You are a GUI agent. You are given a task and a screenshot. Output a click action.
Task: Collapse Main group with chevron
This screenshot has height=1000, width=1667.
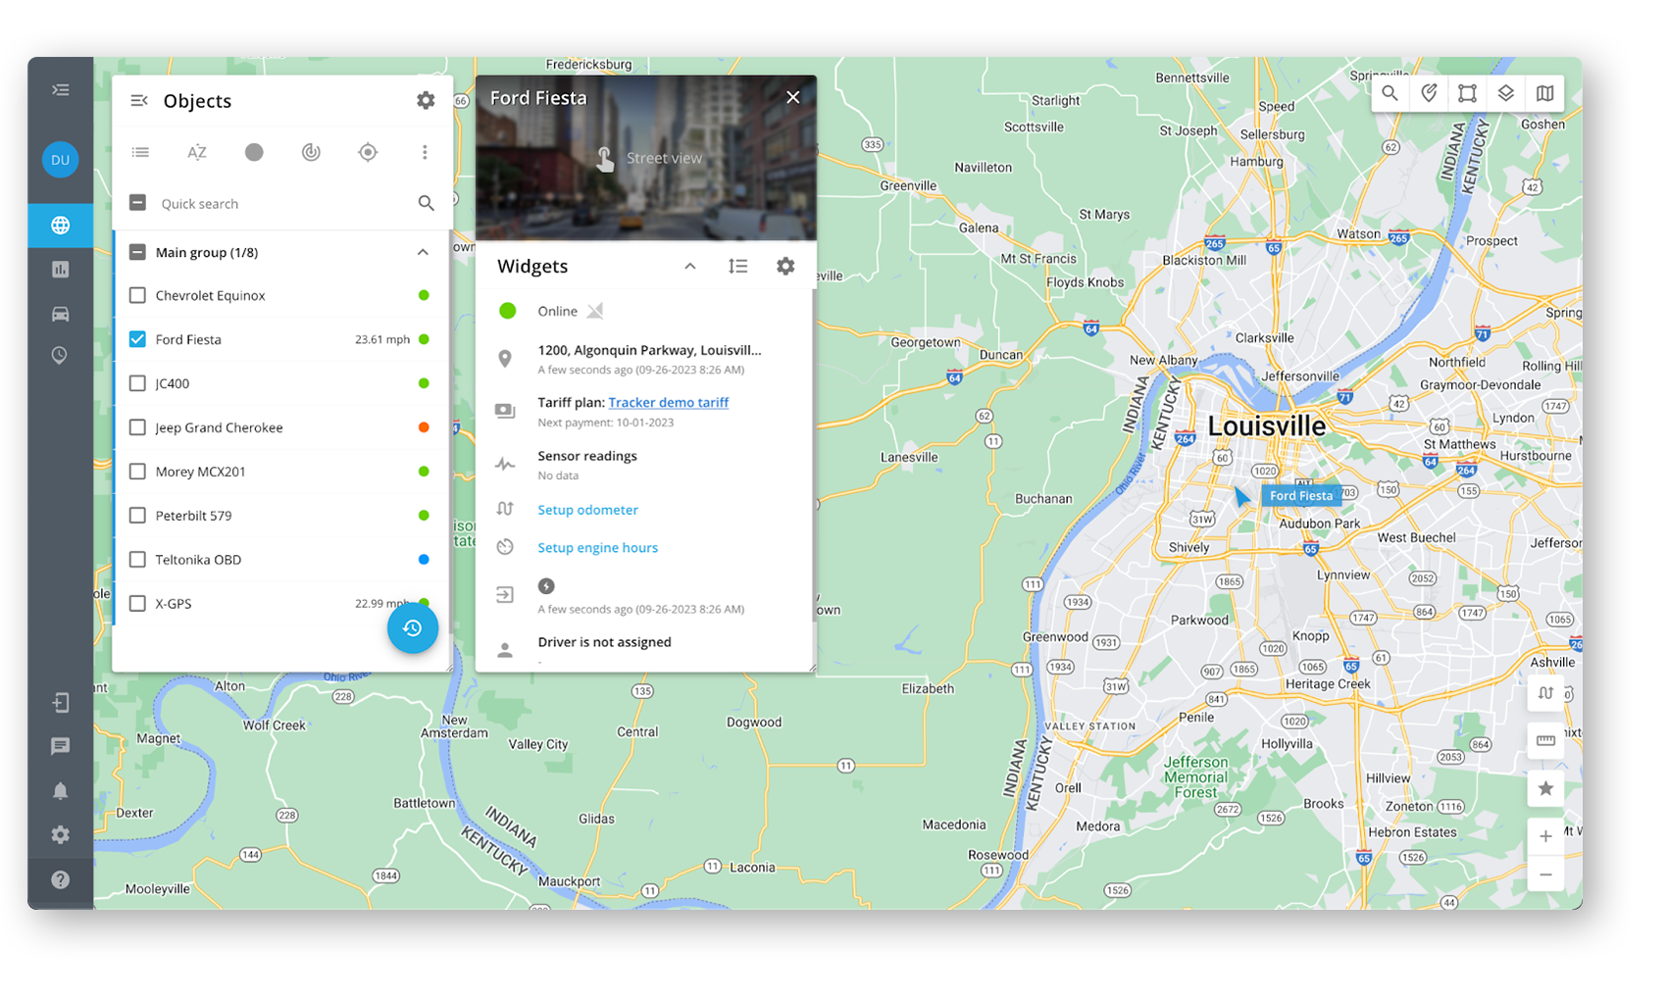point(423,252)
